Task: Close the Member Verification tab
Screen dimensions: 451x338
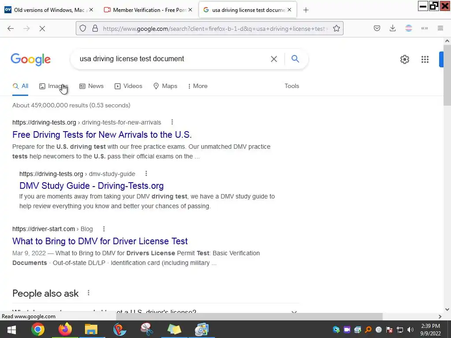Action: tap(190, 10)
